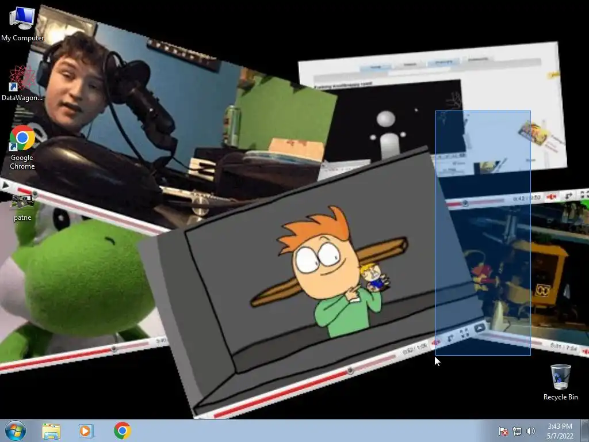The image size is (589, 442).
Task: Open the network status tray icon
Action: coord(517,431)
